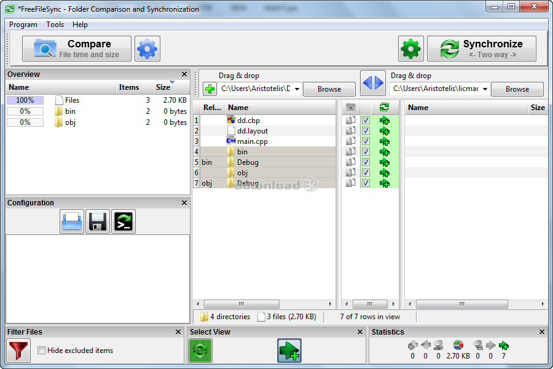The height and width of the screenshot is (369, 553).
Task: Load configuration with open folder icon
Action: [72, 221]
